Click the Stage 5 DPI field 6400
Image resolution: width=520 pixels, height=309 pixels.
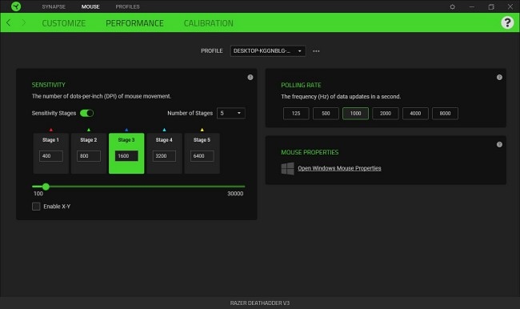click(202, 156)
